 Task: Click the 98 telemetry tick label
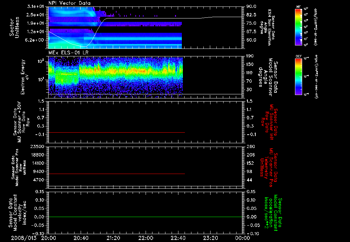point(249,172)
